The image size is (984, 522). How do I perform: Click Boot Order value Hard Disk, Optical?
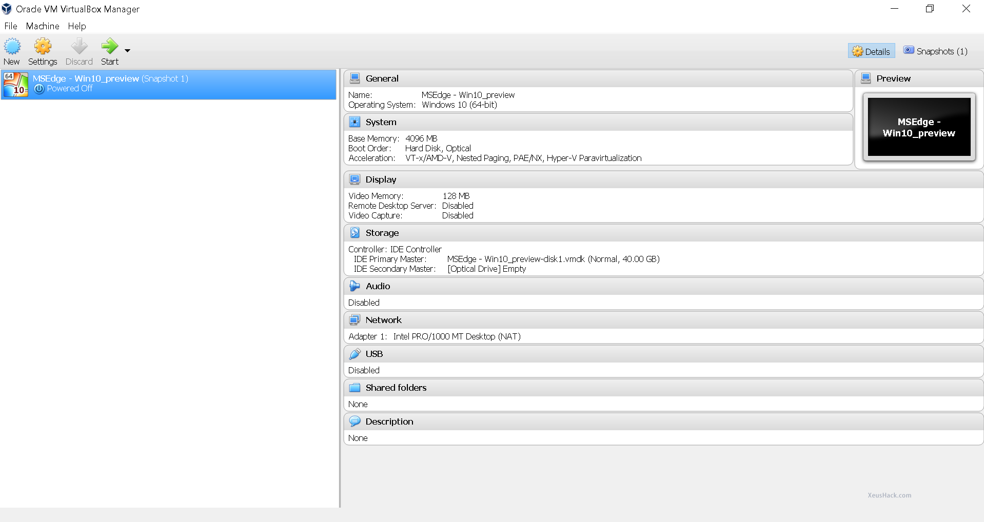[x=438, y=148]
